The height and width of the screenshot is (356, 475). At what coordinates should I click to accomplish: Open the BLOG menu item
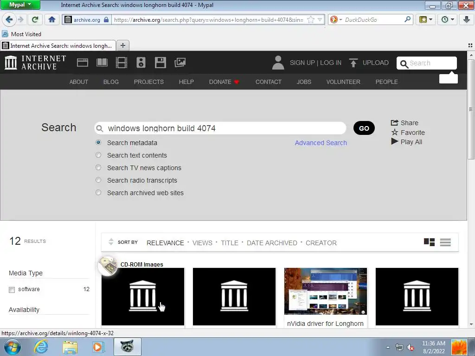tap(111, 82)
